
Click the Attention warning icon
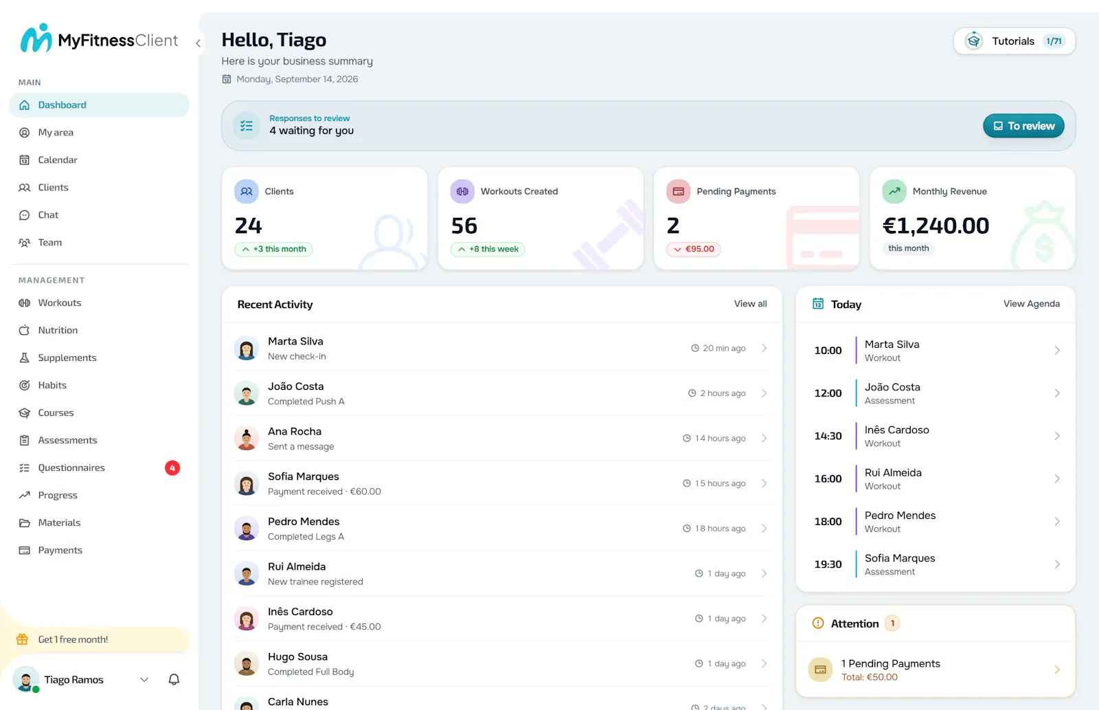[818, 623]
